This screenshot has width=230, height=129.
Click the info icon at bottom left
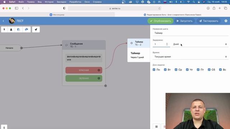[x=4, y=127]
